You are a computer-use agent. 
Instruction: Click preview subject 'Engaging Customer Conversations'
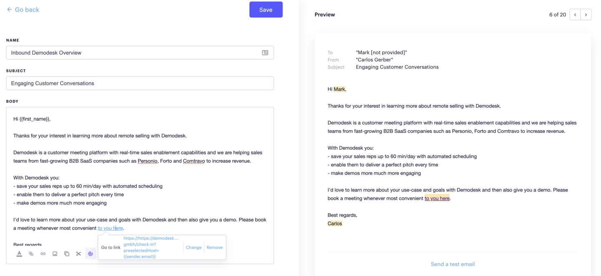click(397, 67)
